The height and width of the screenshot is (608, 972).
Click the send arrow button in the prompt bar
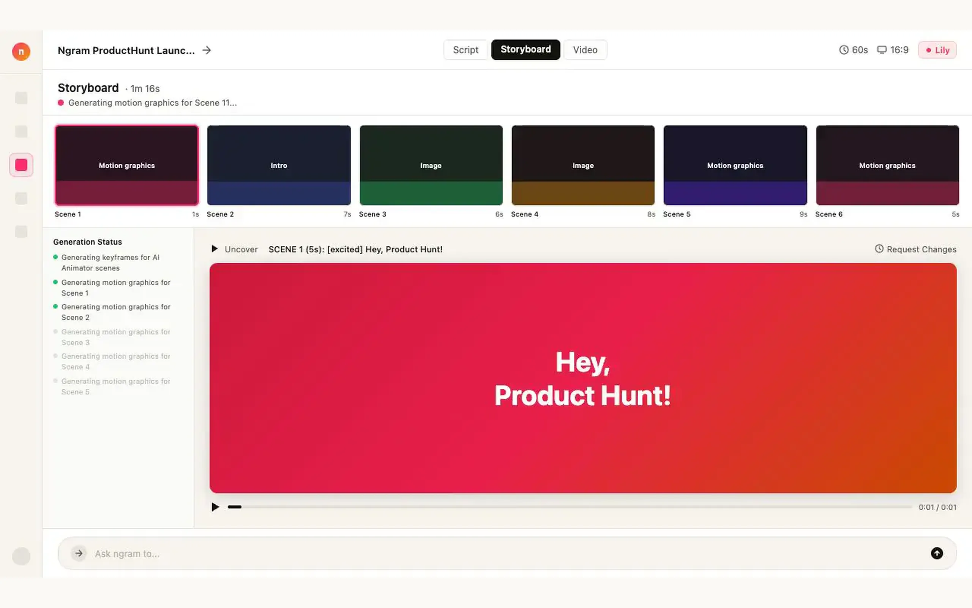coord(937,553)
